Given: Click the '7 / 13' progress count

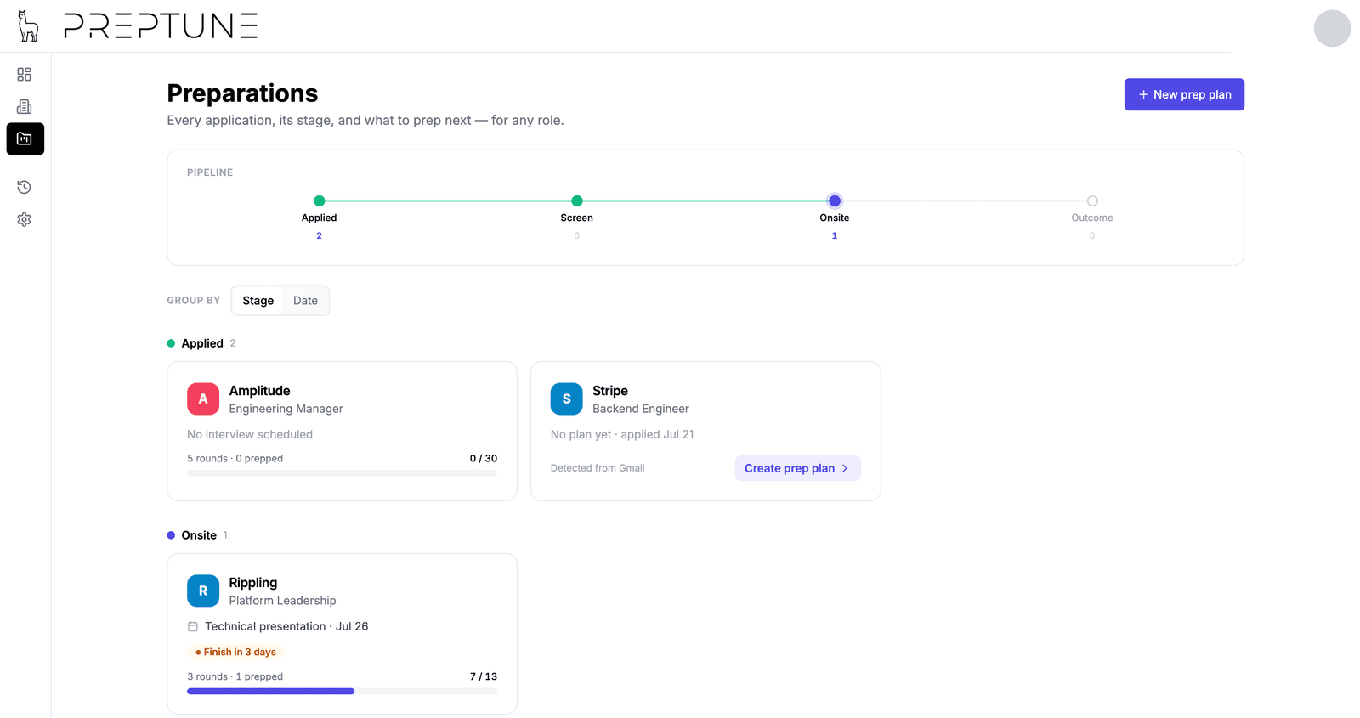Looking at the screenshot, I should tap(484, 676).
